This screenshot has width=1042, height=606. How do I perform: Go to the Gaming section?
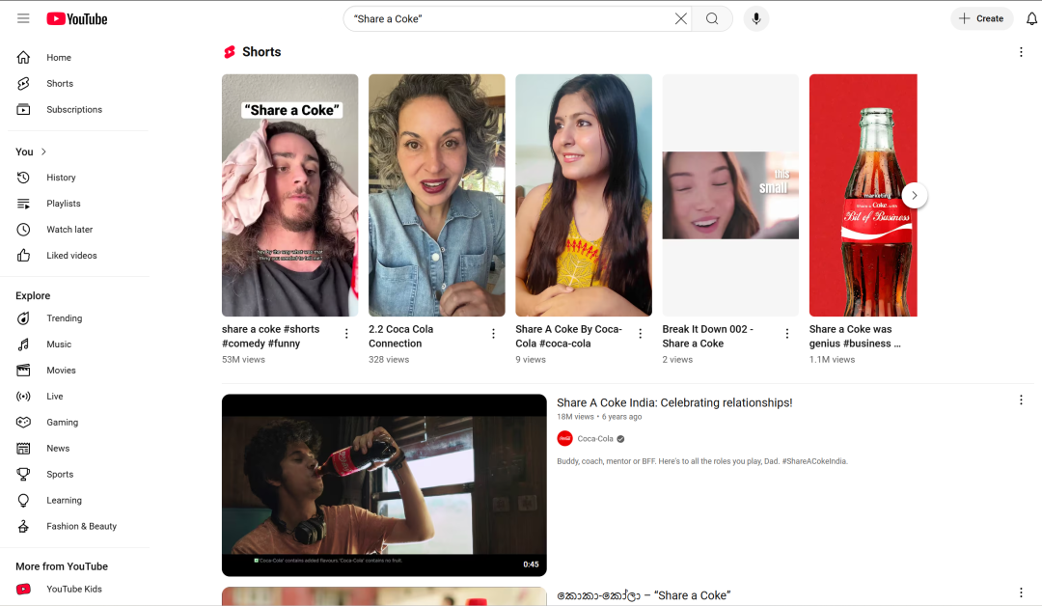pos(61,422)
